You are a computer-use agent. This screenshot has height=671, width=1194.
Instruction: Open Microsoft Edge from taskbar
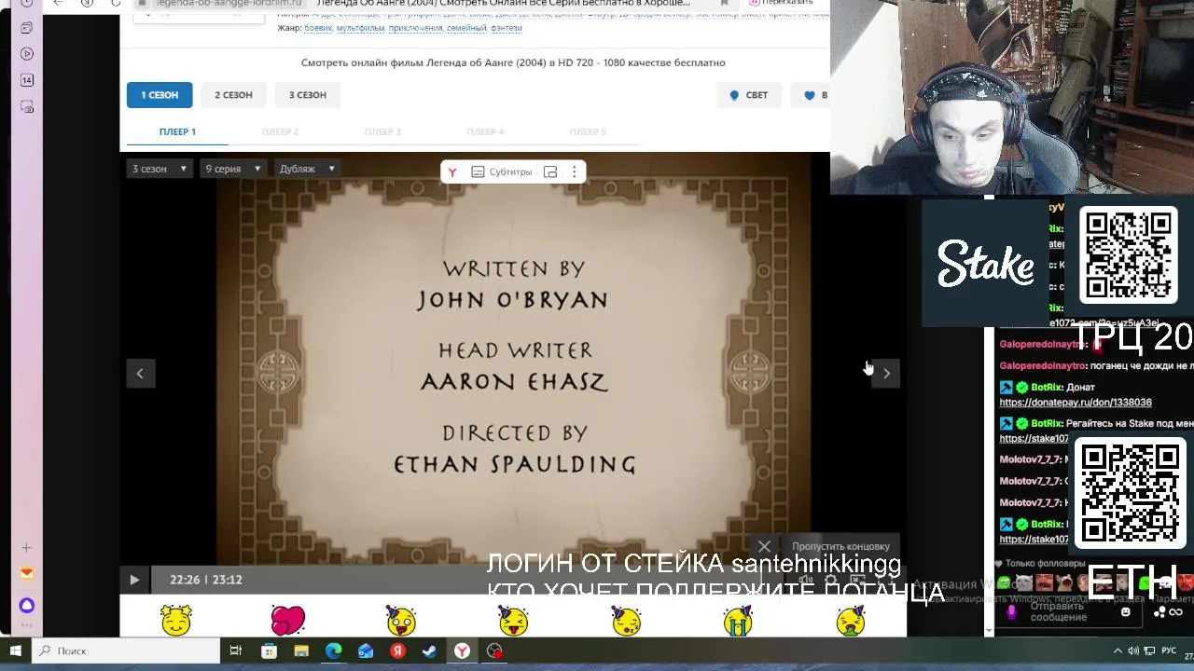pyautogui.click(x=333, y=651)
